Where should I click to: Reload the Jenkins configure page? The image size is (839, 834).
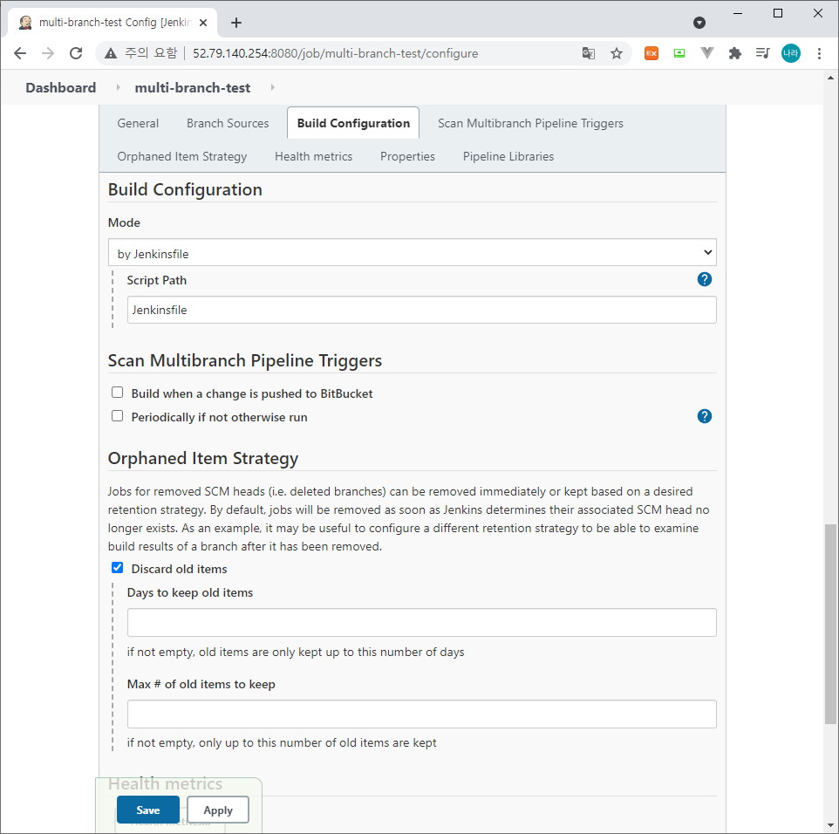click(76, 53)
